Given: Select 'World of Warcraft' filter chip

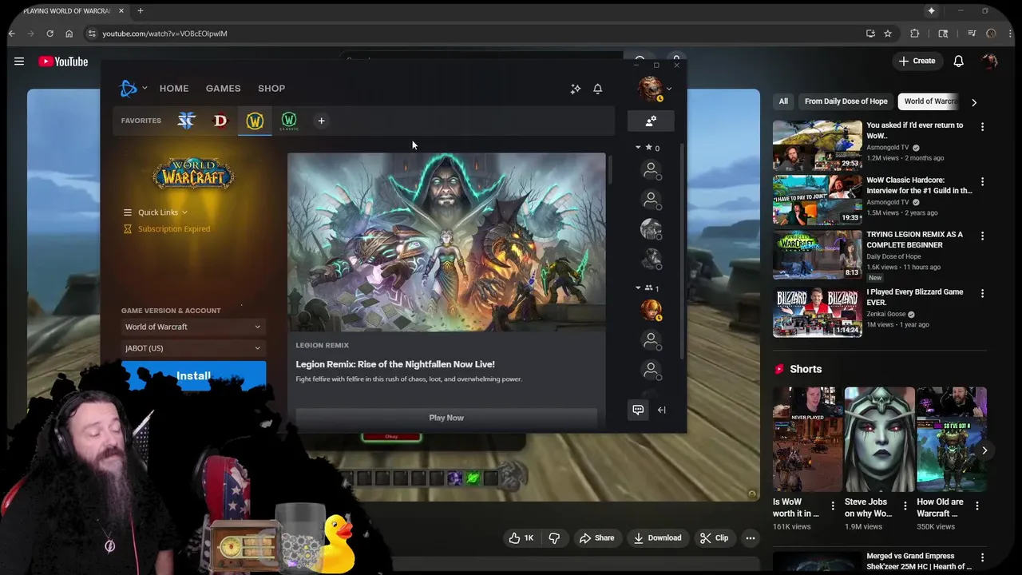Looking at the screenshot, I should pyautogui.click(x=929, y=101).
